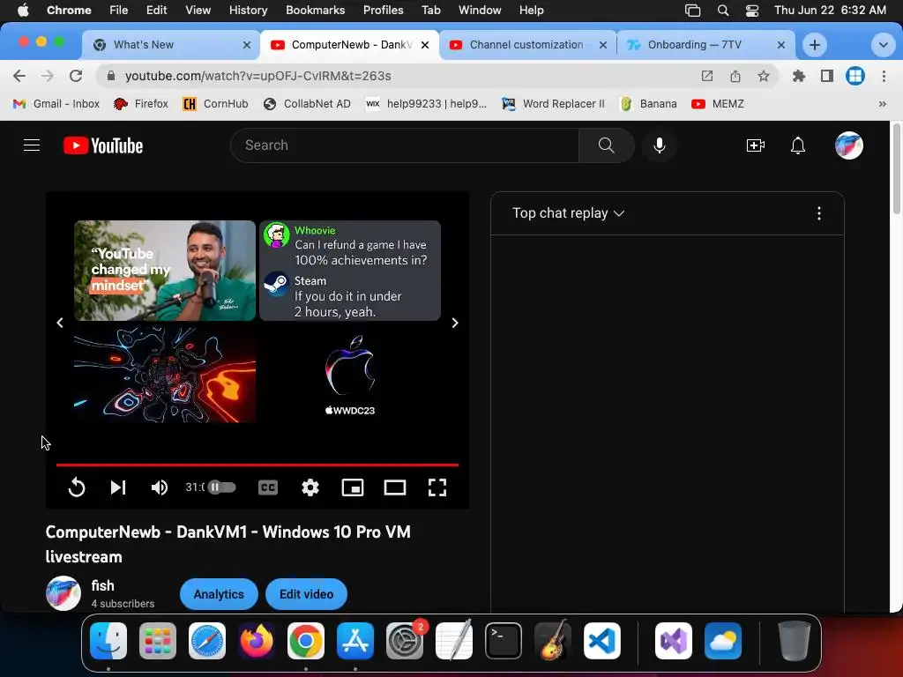This screenshot has height=677, width=903.
Task: Open Terminal from the Dock
Action: pos(504,641)
